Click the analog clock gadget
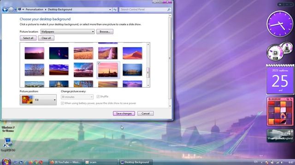Viewport: 295px width, 165px height. coord(280,24)
